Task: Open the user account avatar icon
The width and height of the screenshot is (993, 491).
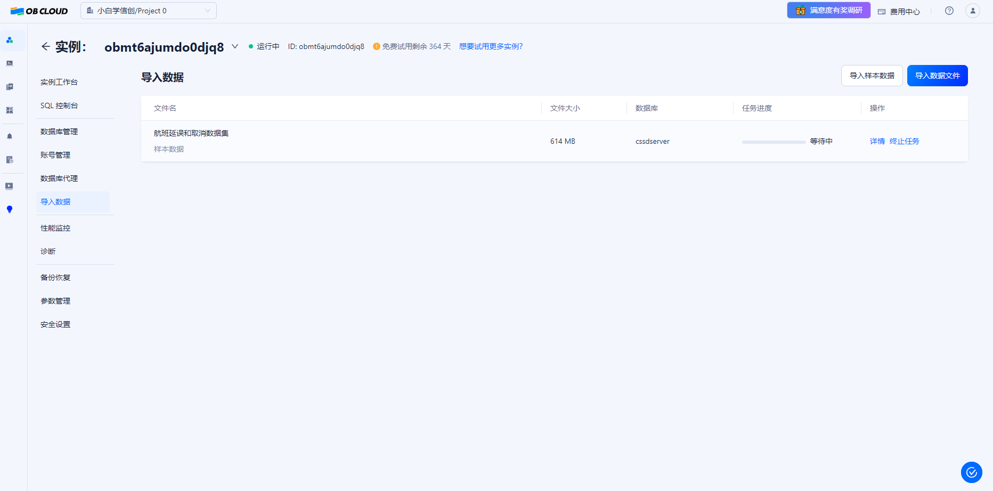Action: pos(973,11)
